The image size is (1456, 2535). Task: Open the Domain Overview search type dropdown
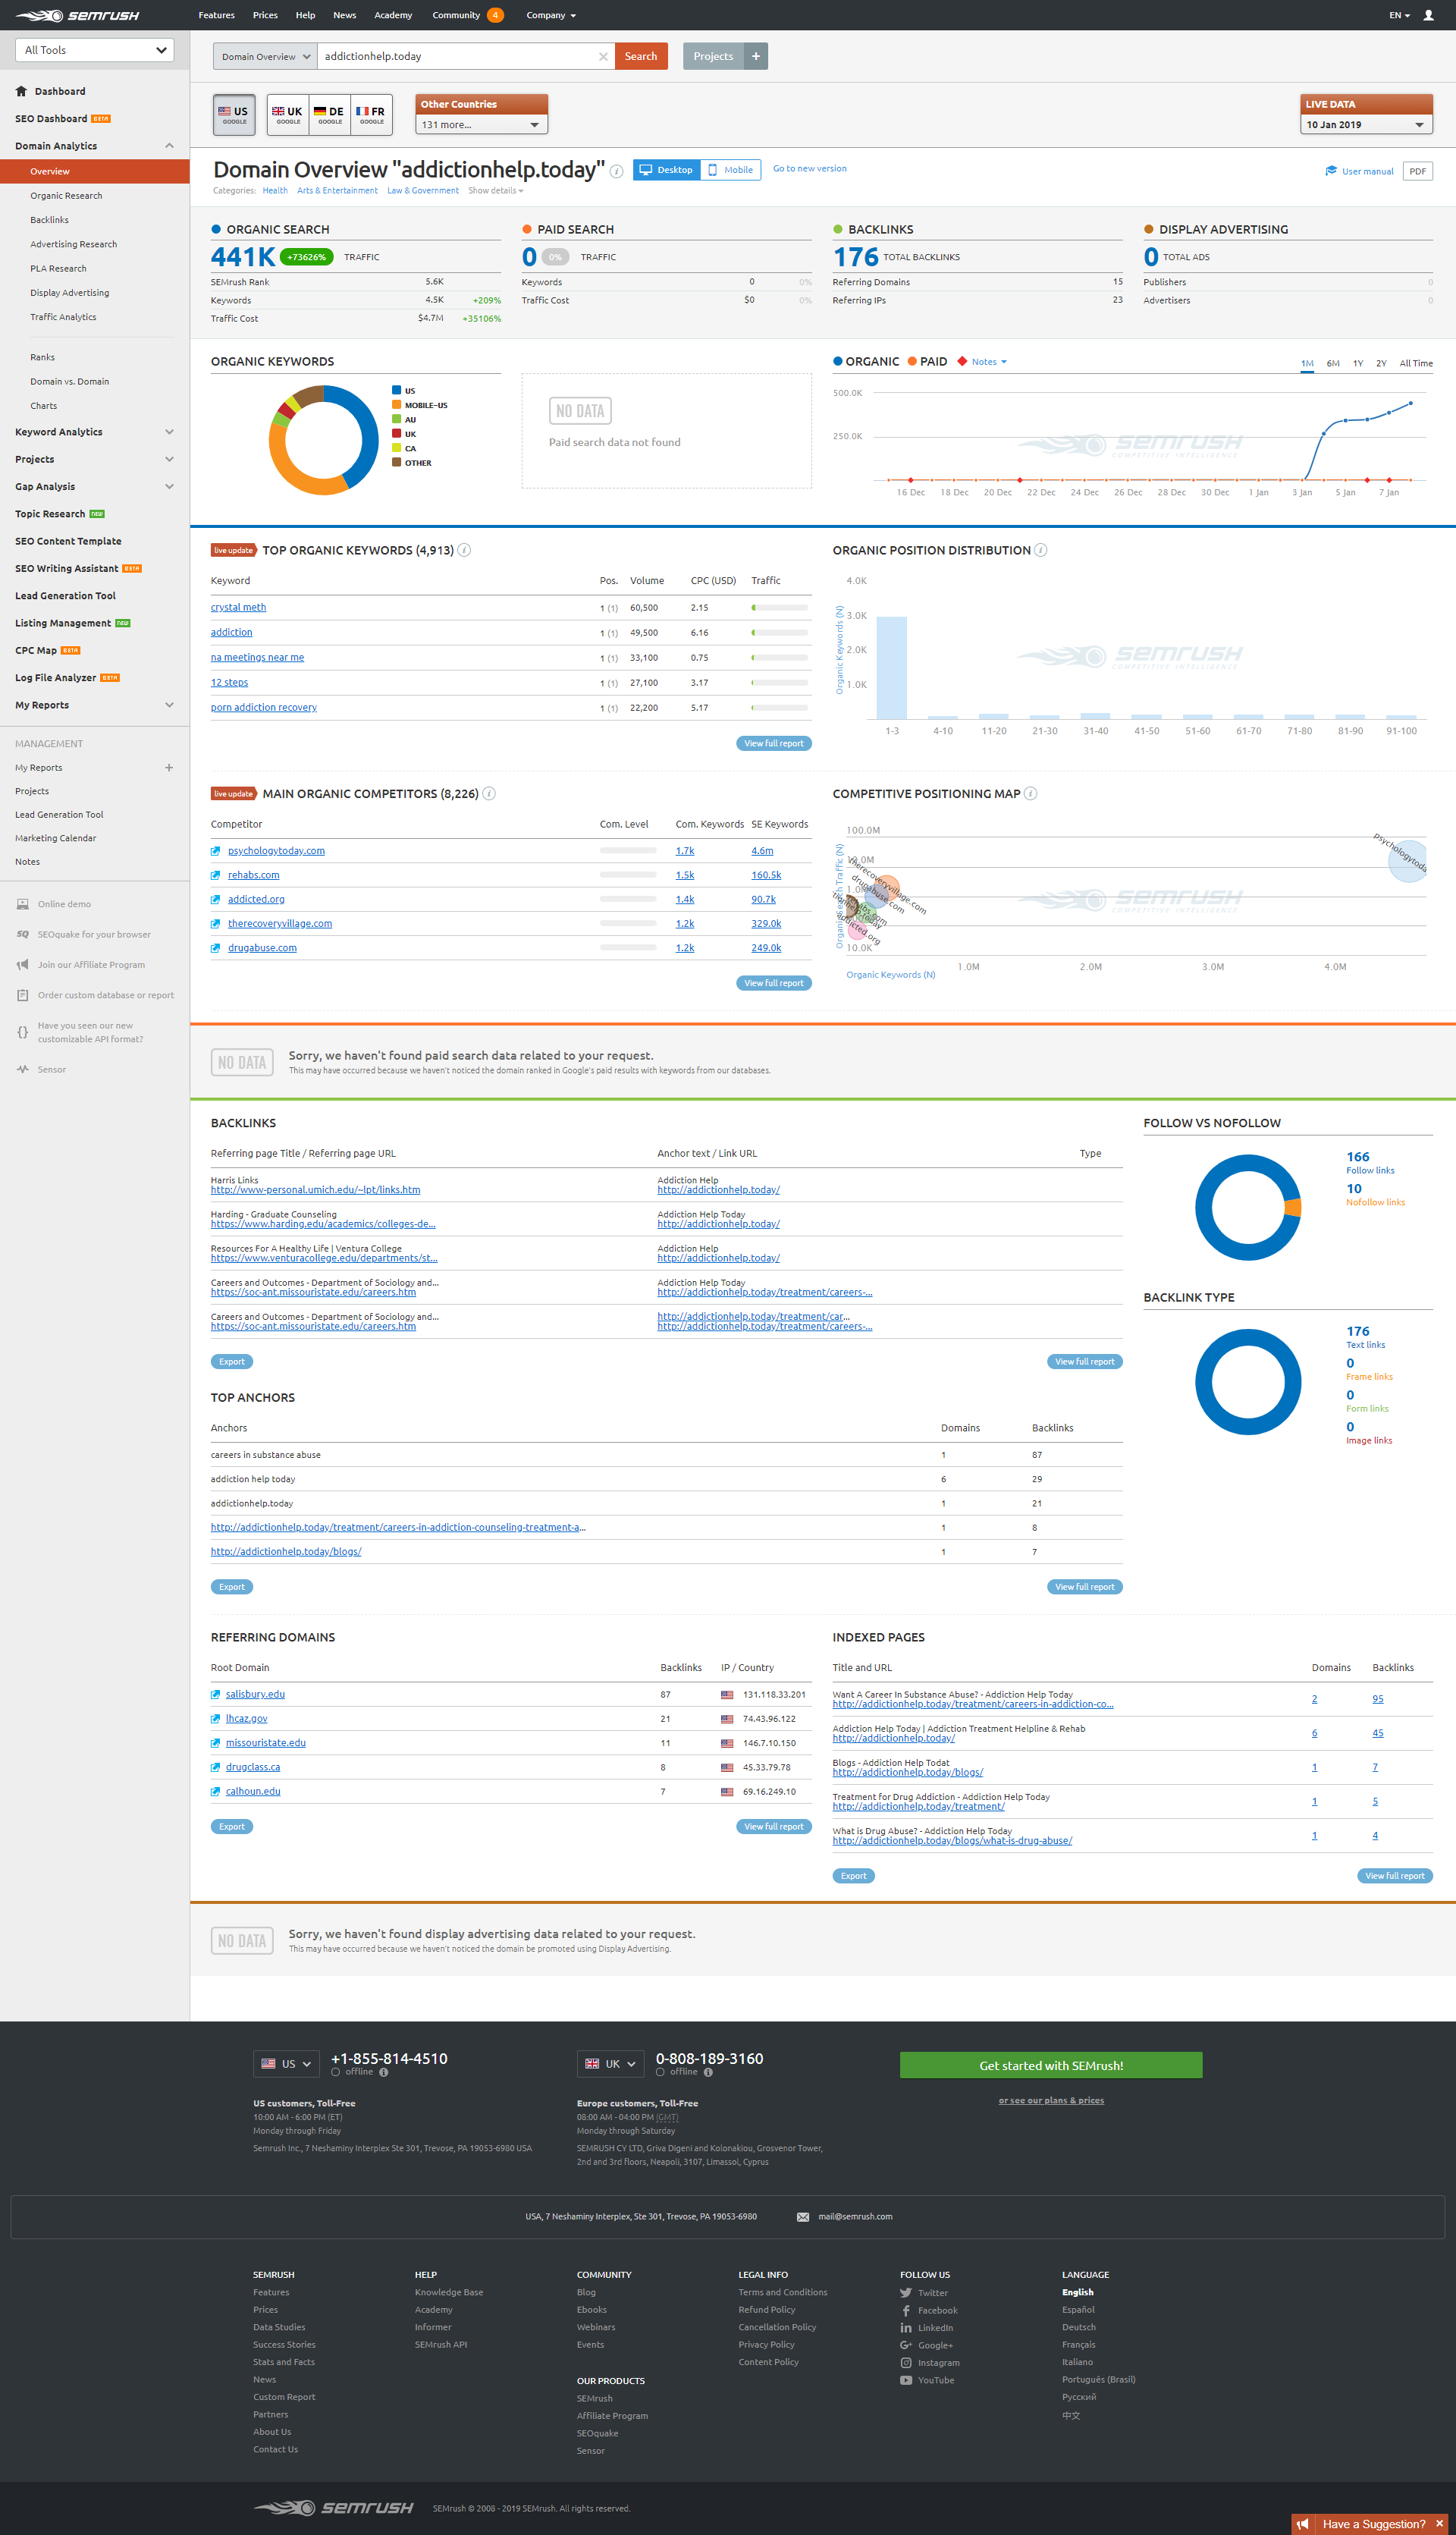265,57
